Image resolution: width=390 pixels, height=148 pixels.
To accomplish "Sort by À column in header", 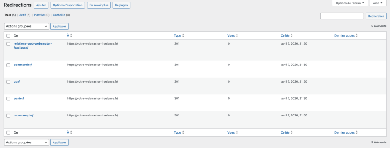I will (x=70, y=35).
